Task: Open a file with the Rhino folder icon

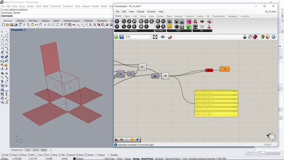Action: (8, 25)
